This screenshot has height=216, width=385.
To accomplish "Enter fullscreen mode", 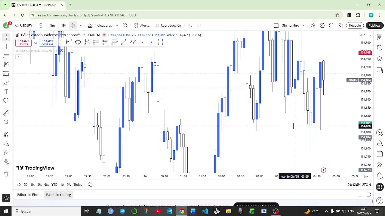I will (x=331, y=25).
